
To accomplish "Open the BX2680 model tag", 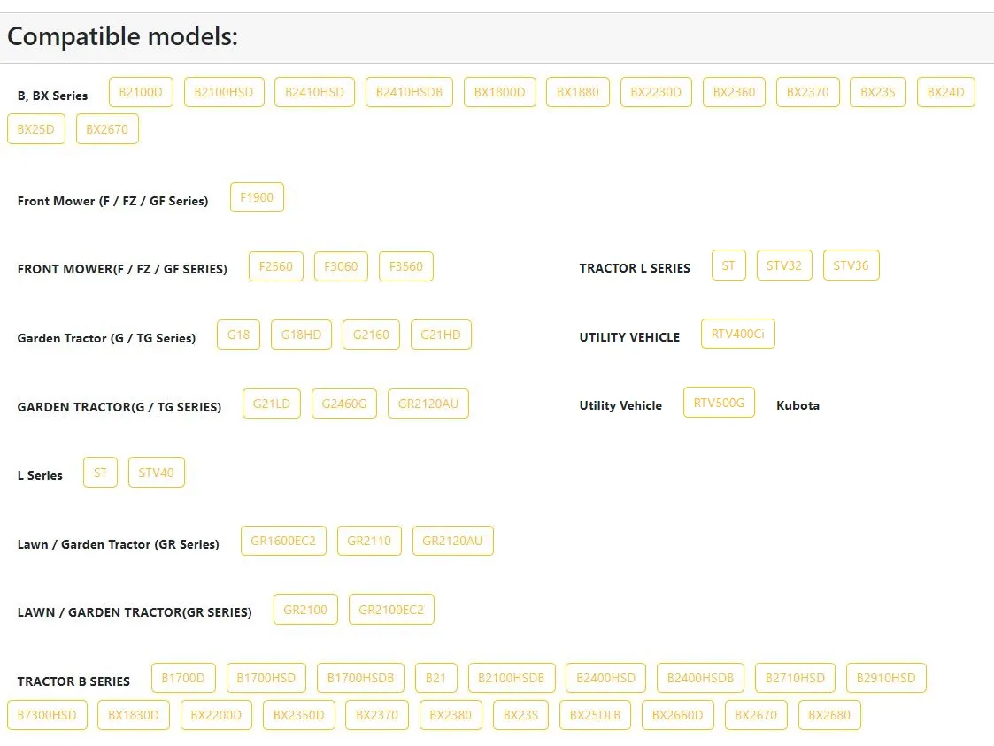I will click(x=829, y=715).
